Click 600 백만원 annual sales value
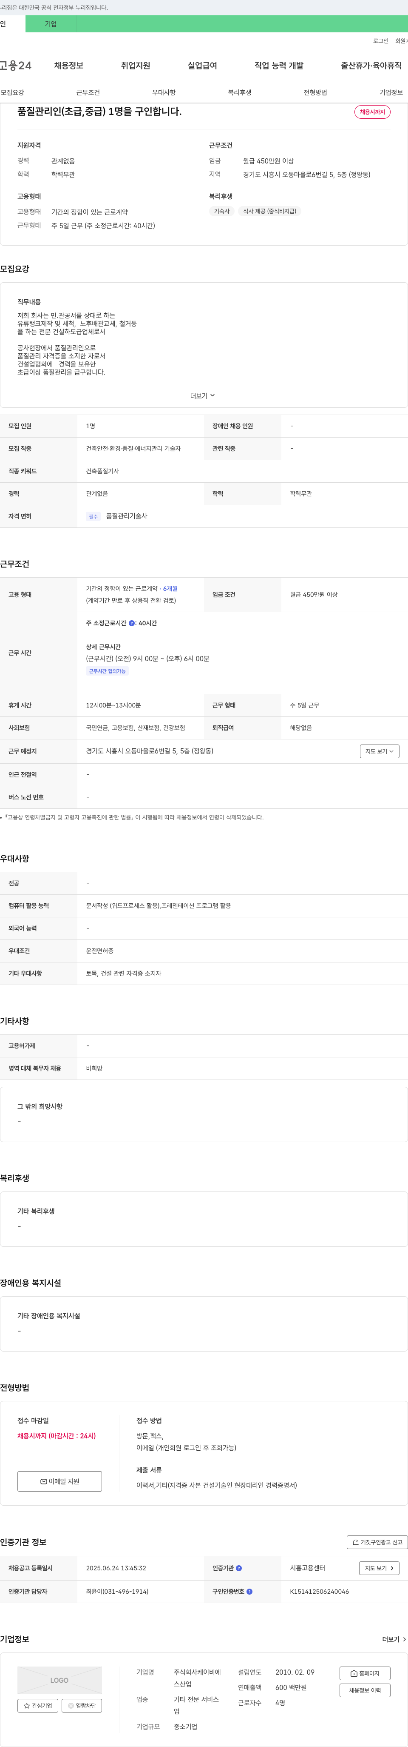The image size is (408, 1747). (291, 1687)
